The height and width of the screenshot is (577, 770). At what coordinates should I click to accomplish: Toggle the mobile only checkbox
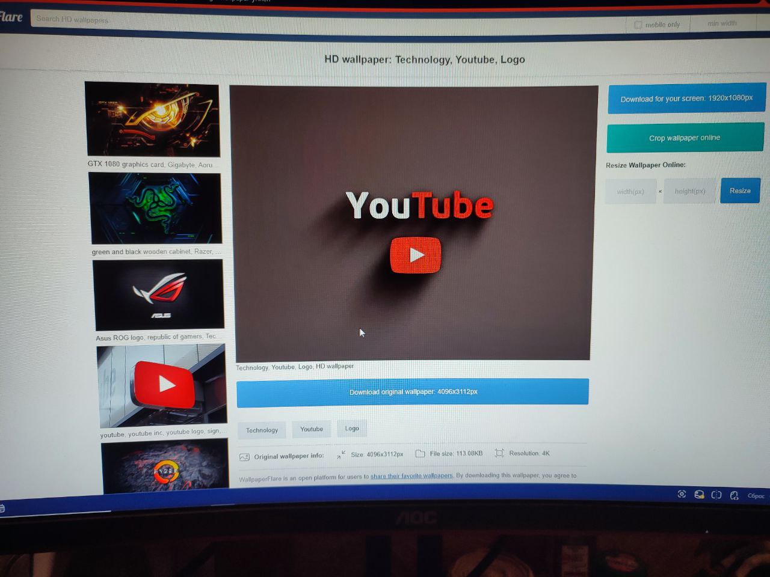[638, 25]
